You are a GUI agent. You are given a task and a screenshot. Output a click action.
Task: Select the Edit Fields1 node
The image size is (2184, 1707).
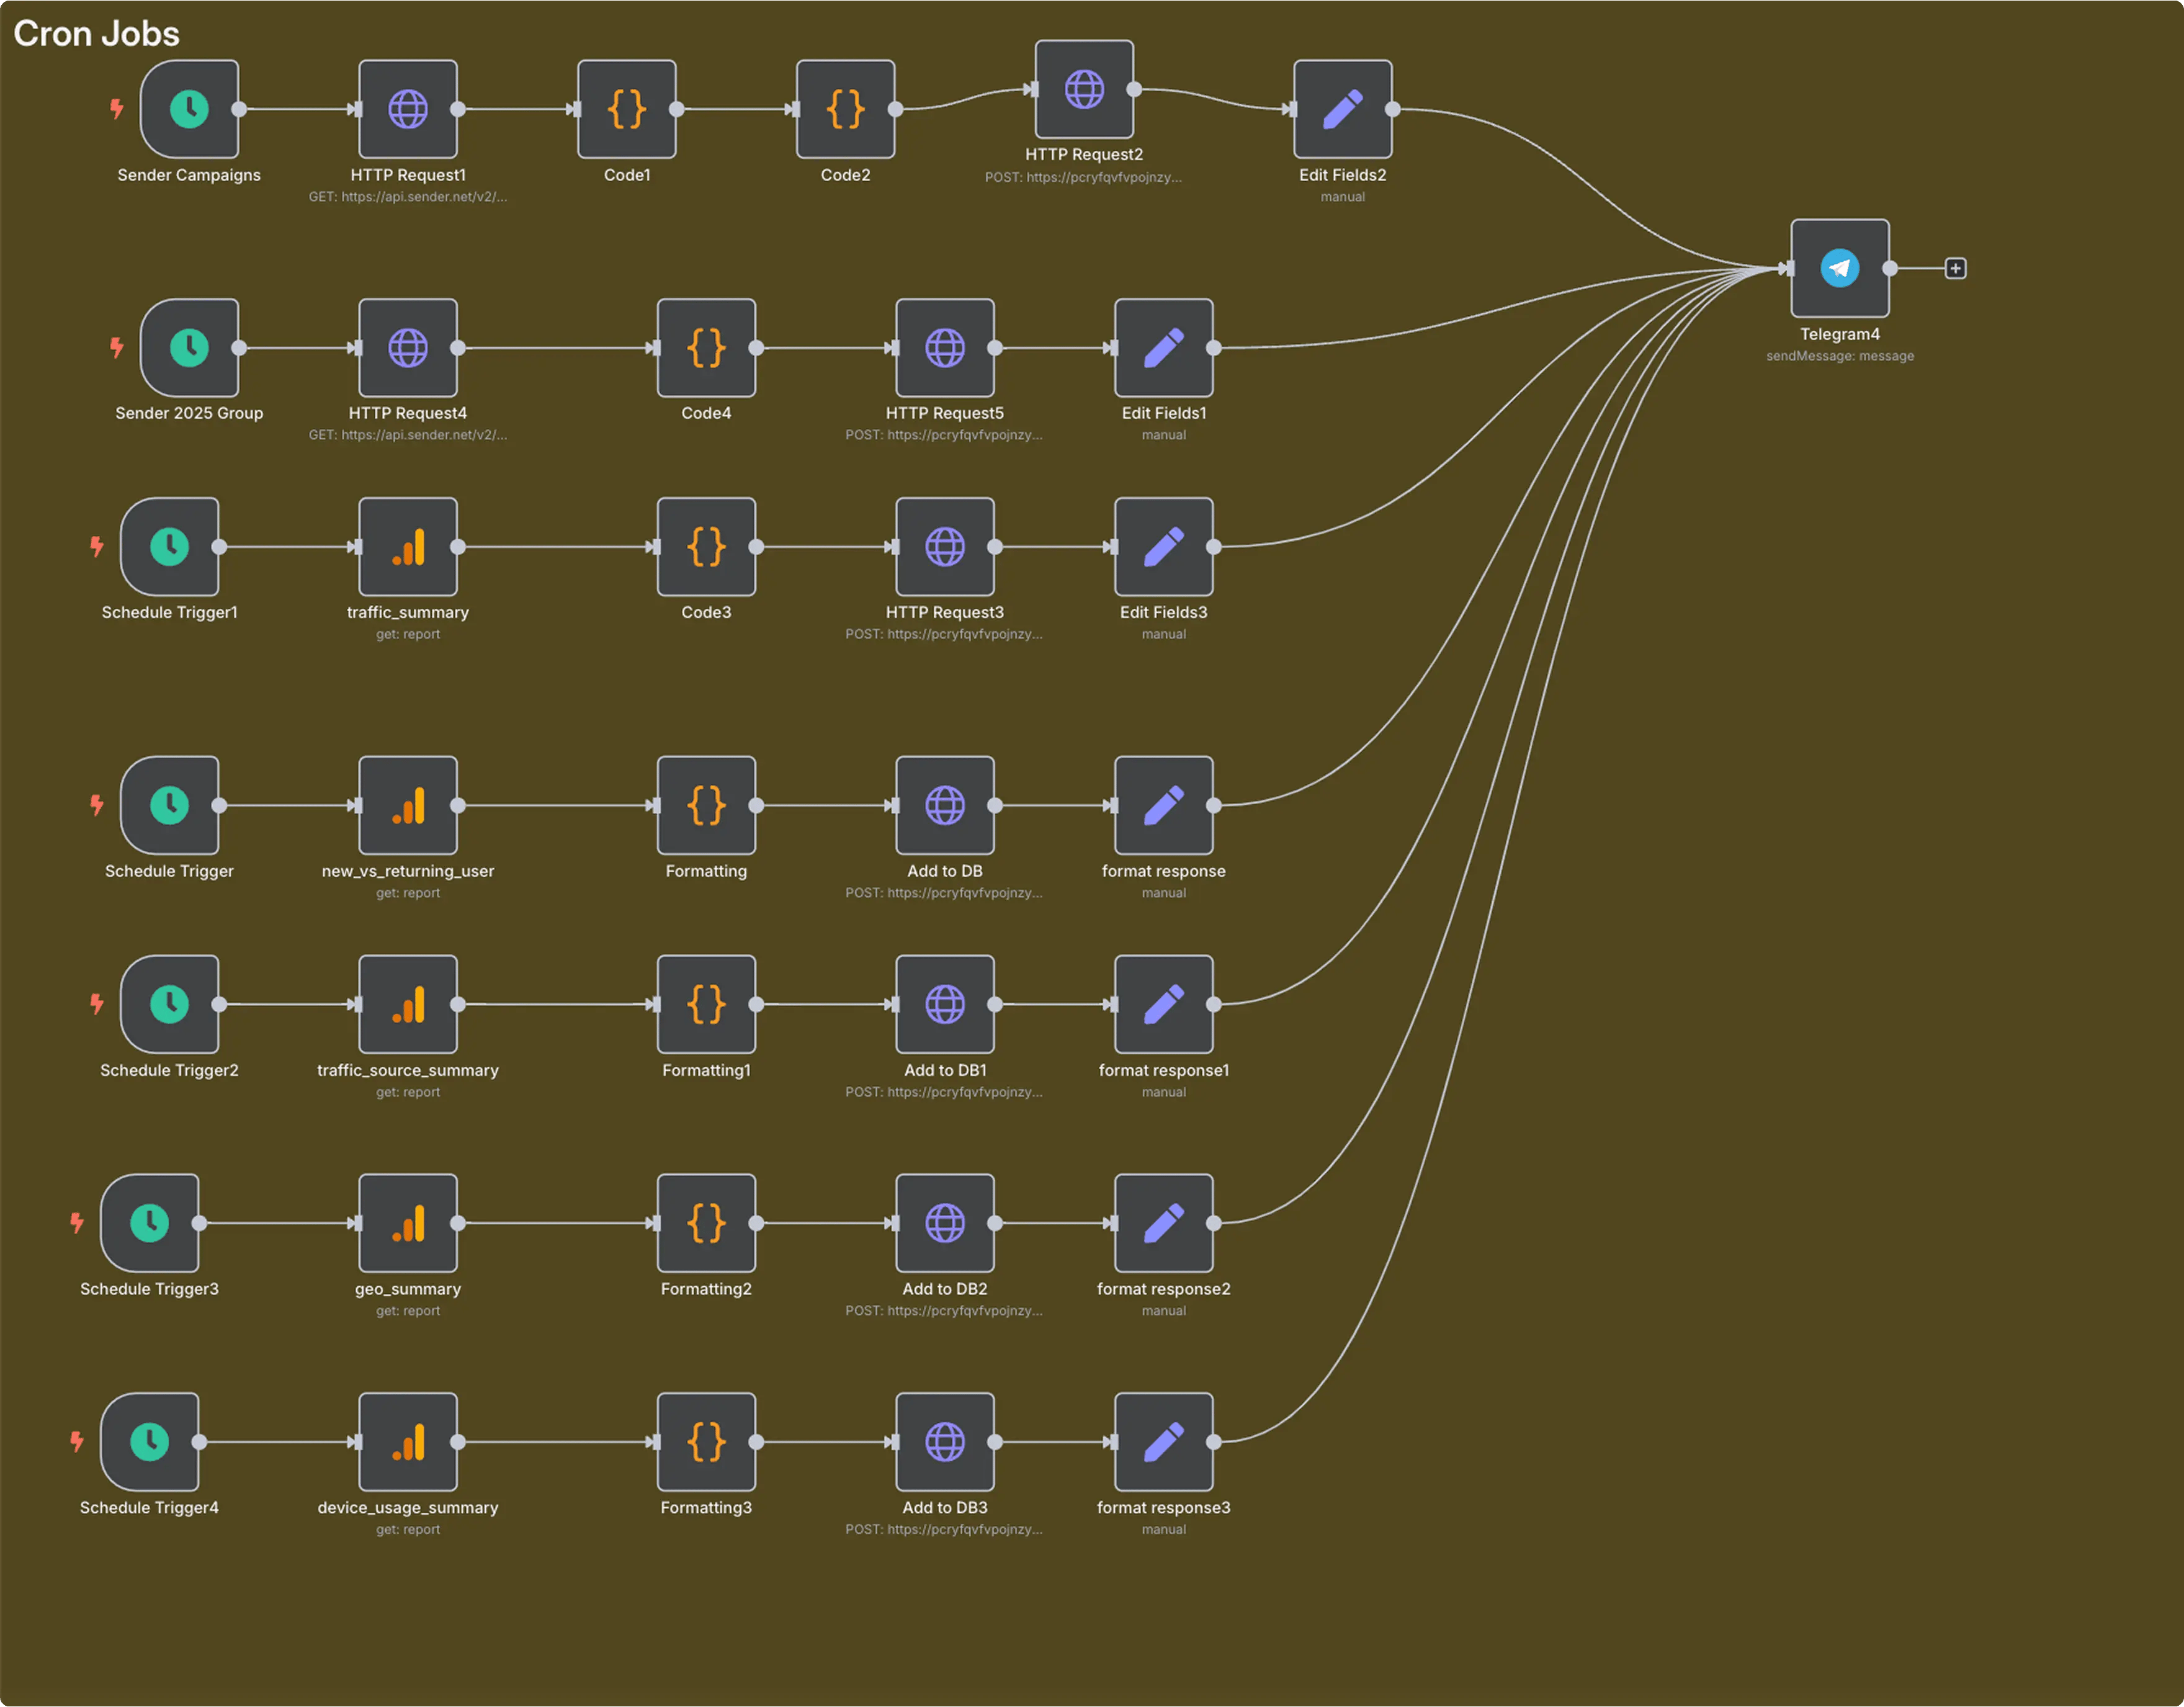coord(1164,348)
